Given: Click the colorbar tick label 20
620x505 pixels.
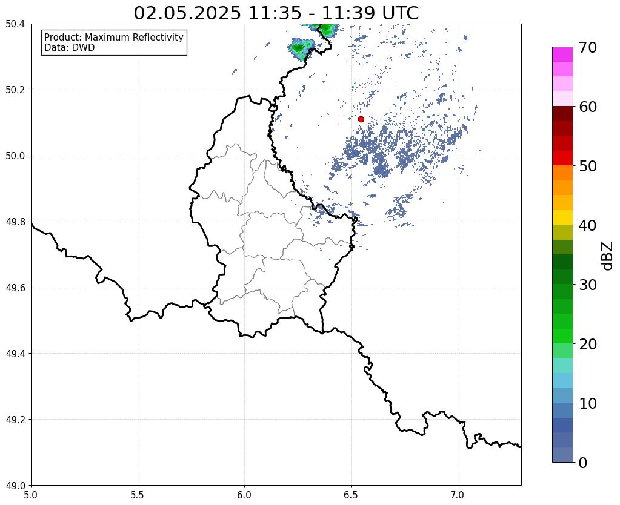Looking at the screenshot, I should point(588,344).
